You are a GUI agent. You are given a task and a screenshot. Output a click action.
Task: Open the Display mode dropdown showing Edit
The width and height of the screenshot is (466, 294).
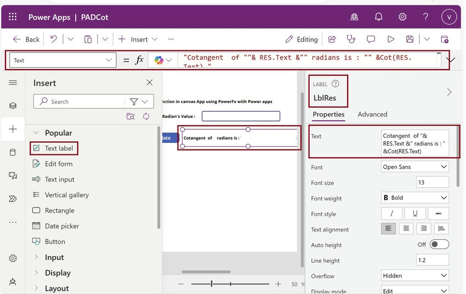[x=415, y=290]
